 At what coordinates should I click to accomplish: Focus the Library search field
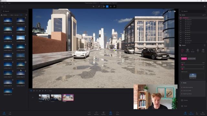tap(14, 11)
